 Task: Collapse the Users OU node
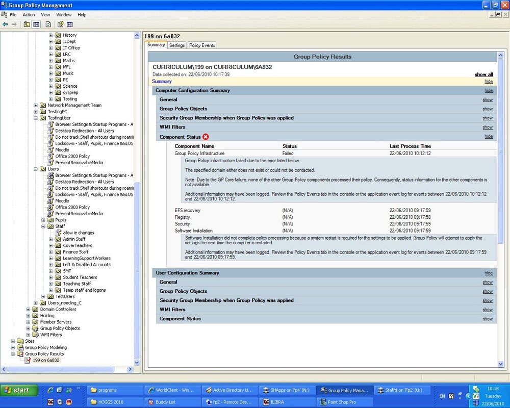36,169
